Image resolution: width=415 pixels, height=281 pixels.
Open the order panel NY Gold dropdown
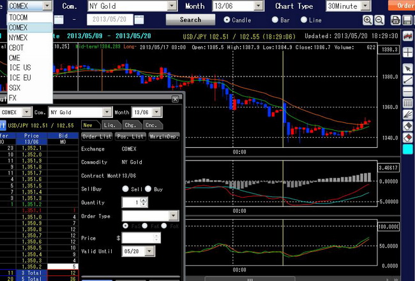pos(107,112)
